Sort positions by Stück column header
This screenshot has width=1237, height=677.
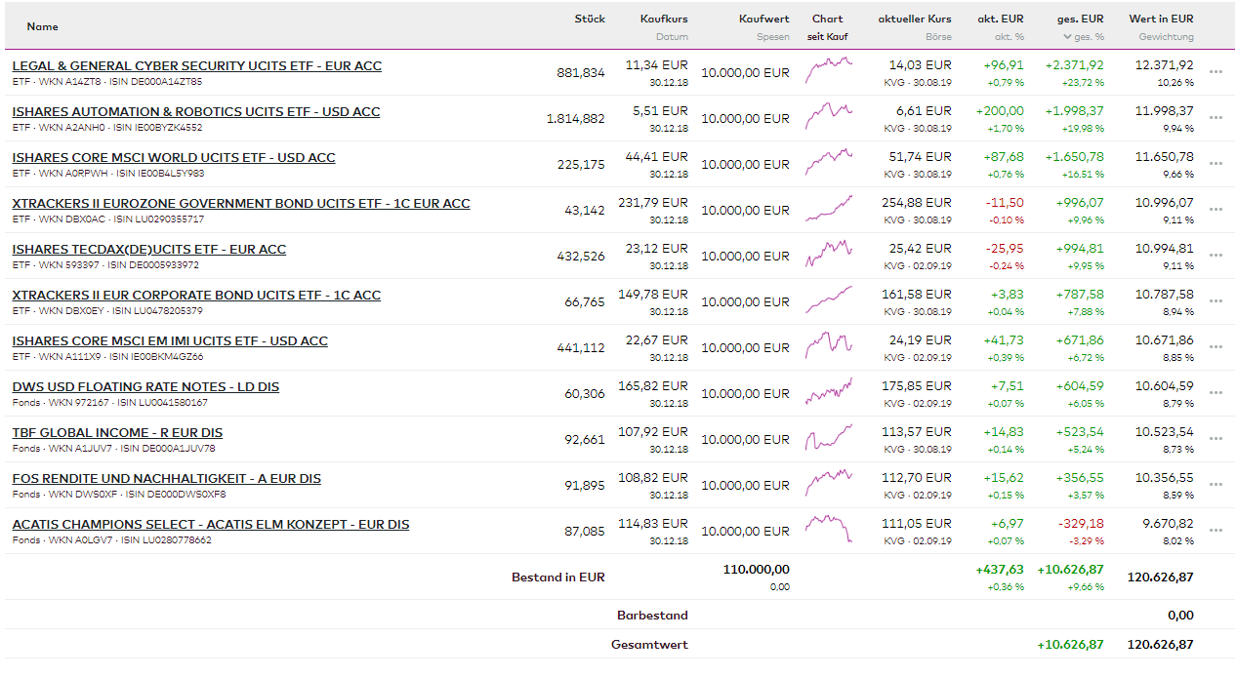coord(590,19)
